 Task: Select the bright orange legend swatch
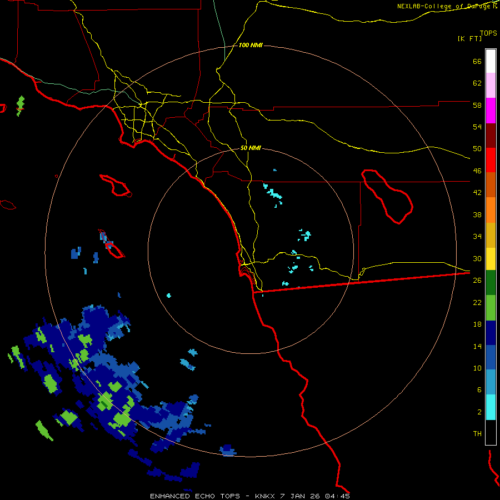(491, 210)
